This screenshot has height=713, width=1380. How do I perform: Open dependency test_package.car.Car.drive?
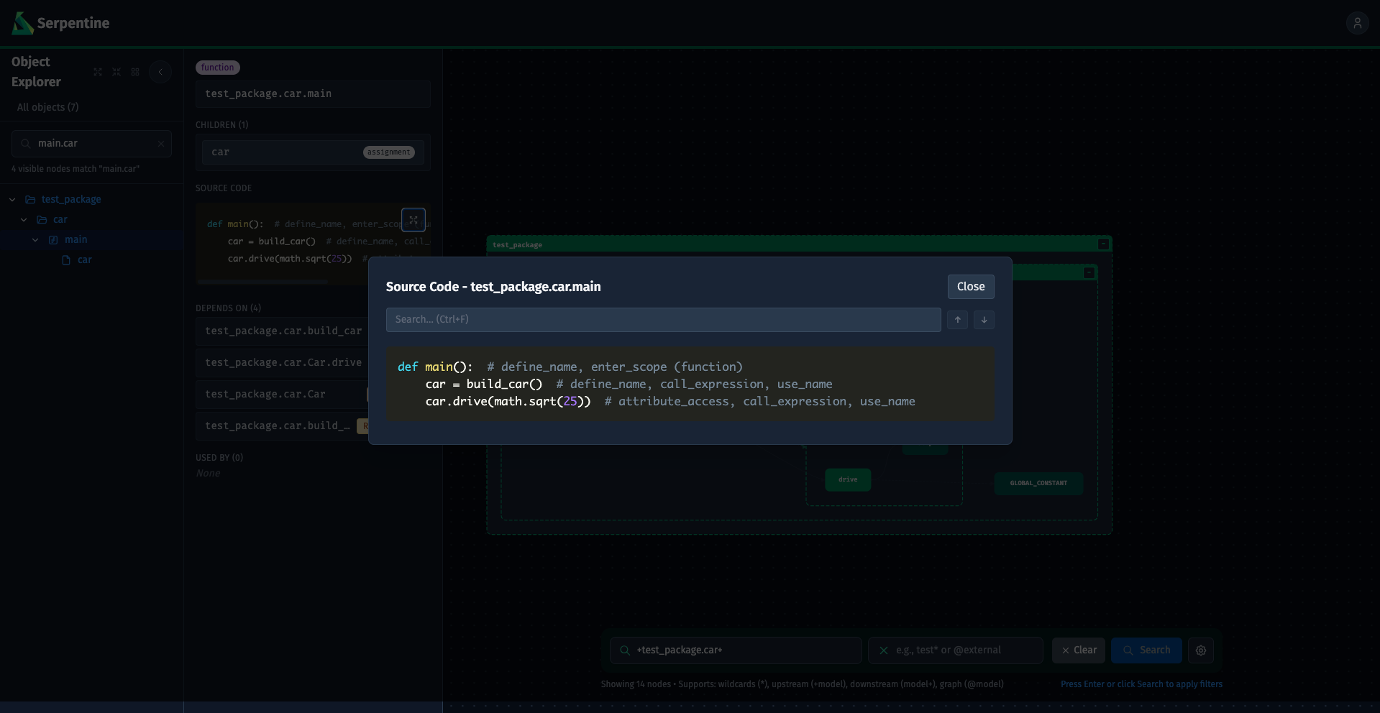click(x=283, y=362)
